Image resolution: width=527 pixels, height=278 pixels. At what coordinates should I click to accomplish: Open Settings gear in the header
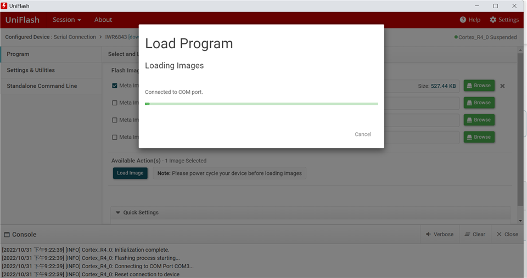(504, 20)
